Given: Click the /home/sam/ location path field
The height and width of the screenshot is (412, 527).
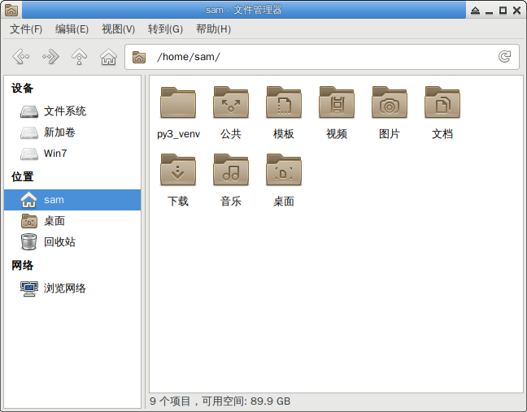Looking at the screenshot, I should (317, 57).
